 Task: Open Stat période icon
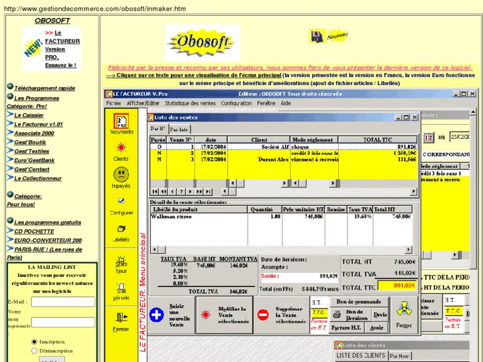tap(121, 287)
